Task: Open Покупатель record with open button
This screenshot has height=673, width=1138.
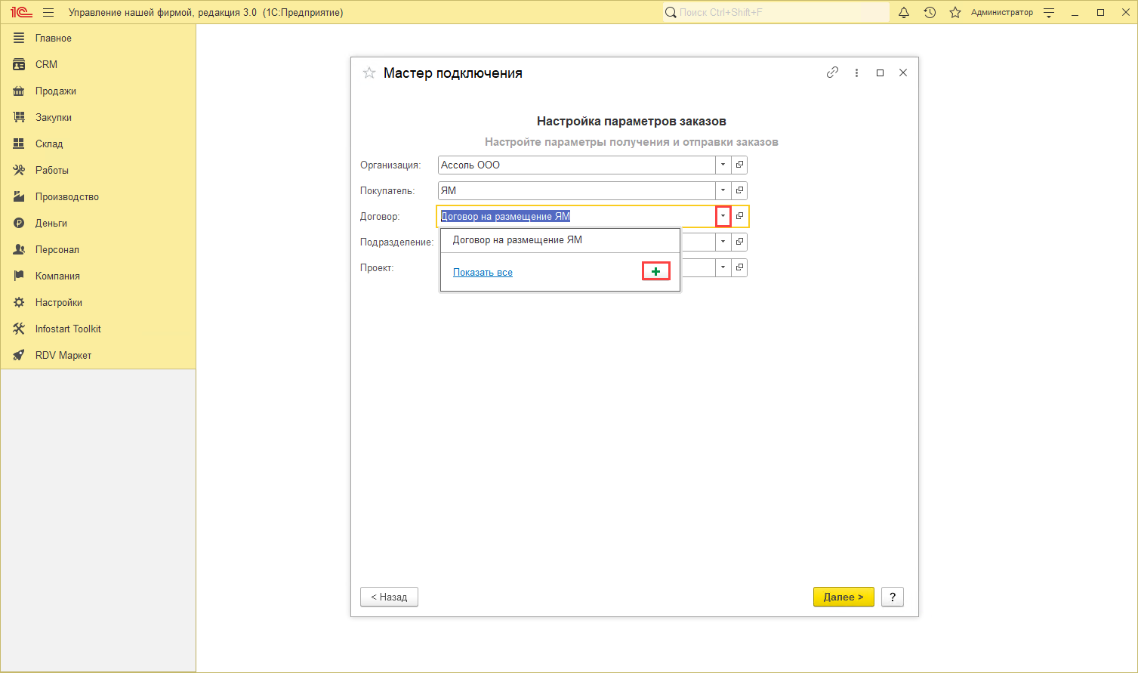Action: (740, 190)
